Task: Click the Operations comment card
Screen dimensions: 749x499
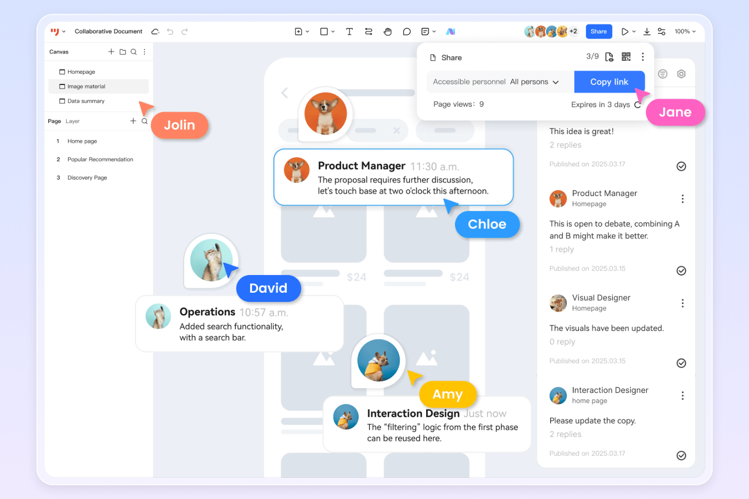Action: click(239, 324)
